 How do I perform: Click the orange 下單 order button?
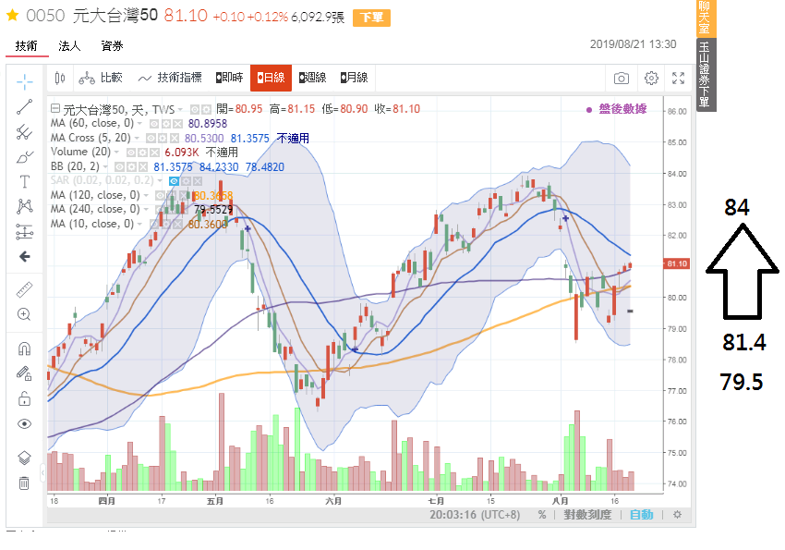tap(371, 18)
